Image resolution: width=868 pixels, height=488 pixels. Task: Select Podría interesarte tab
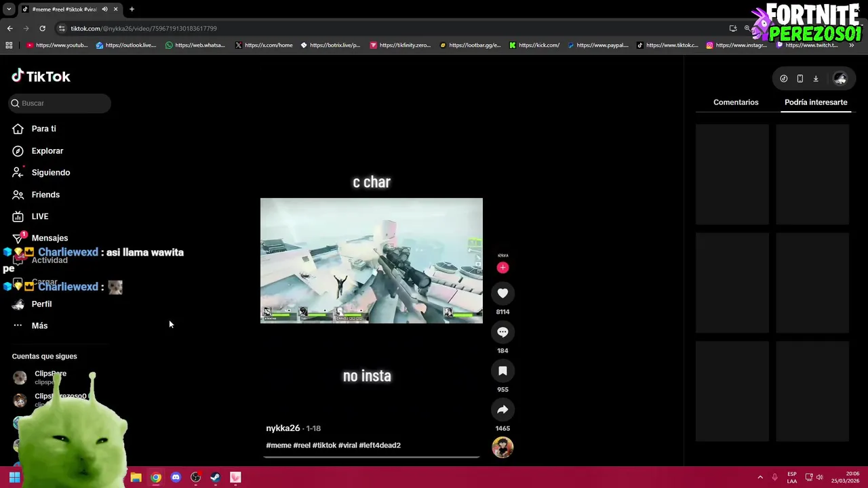click(x=816, y=102)
